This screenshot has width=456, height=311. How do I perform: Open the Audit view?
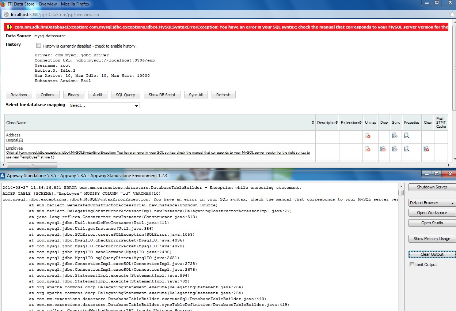click(98, 95)
